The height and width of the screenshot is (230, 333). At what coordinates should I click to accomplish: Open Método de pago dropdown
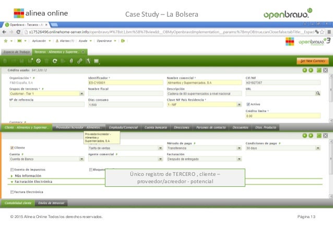(x=239, y=148)
